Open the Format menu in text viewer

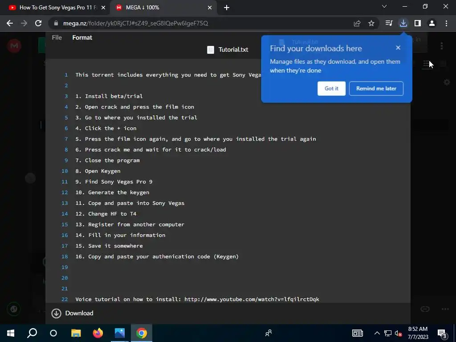click(x=82, y=37)
